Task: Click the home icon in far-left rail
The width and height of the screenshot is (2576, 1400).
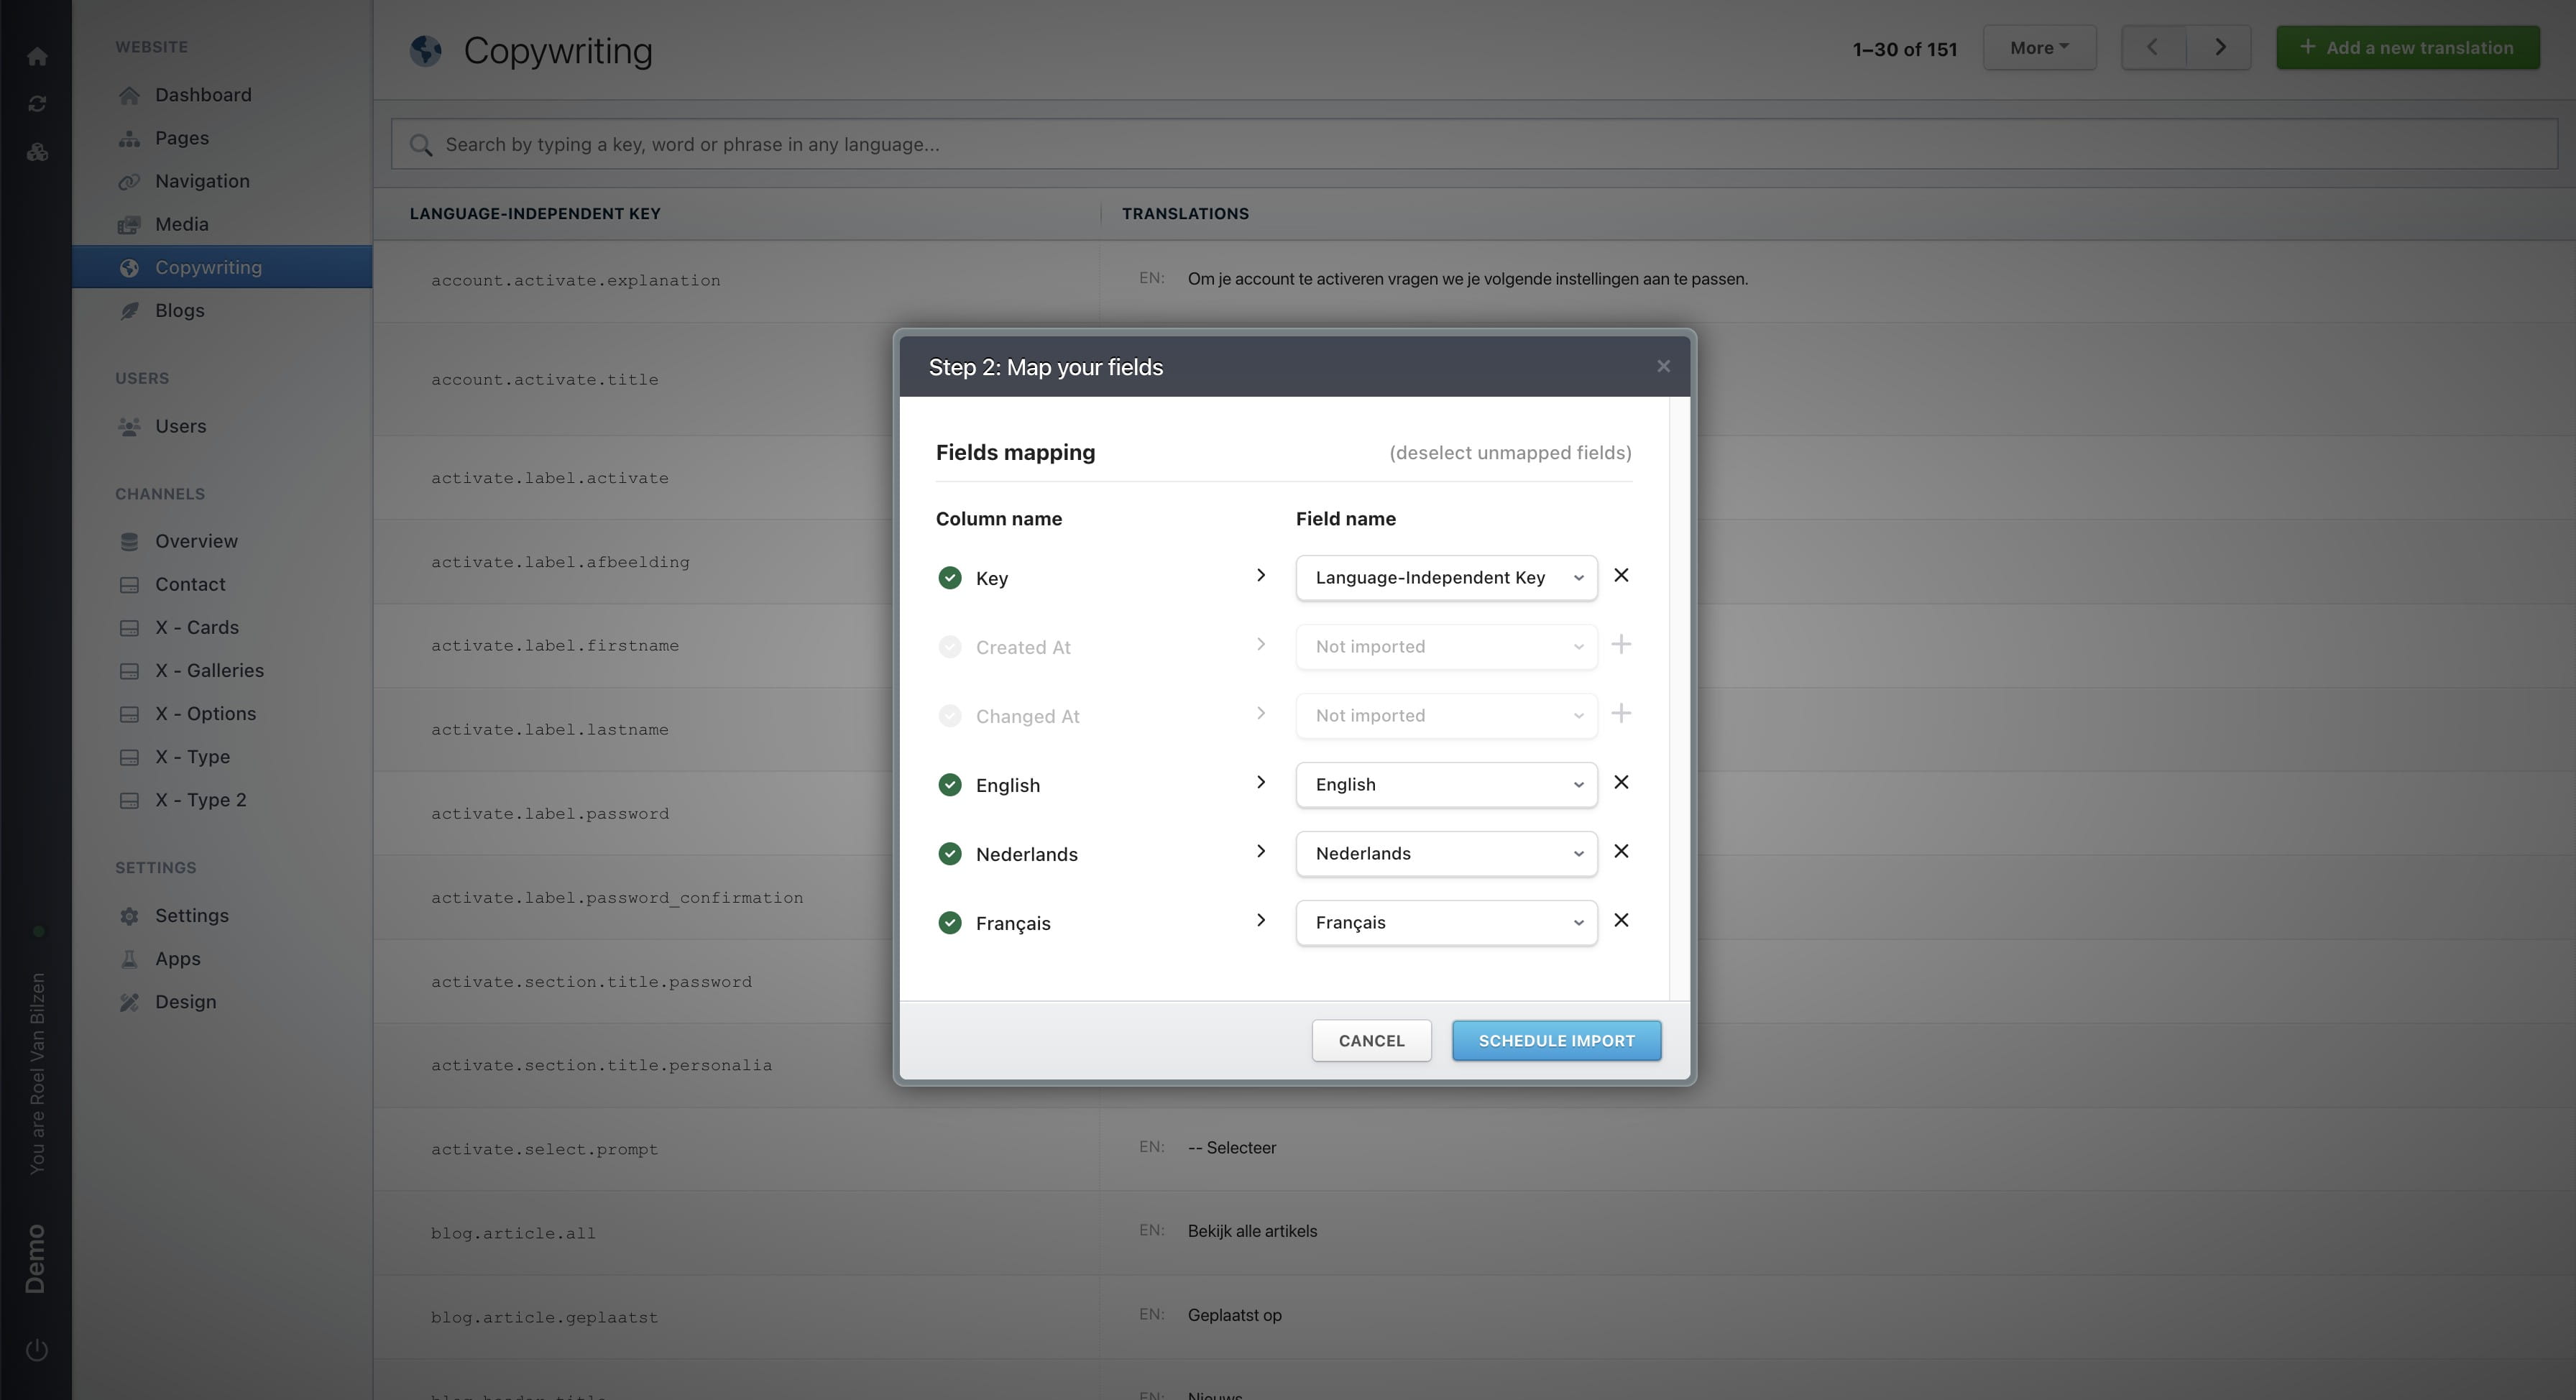Action: point(37,57)
